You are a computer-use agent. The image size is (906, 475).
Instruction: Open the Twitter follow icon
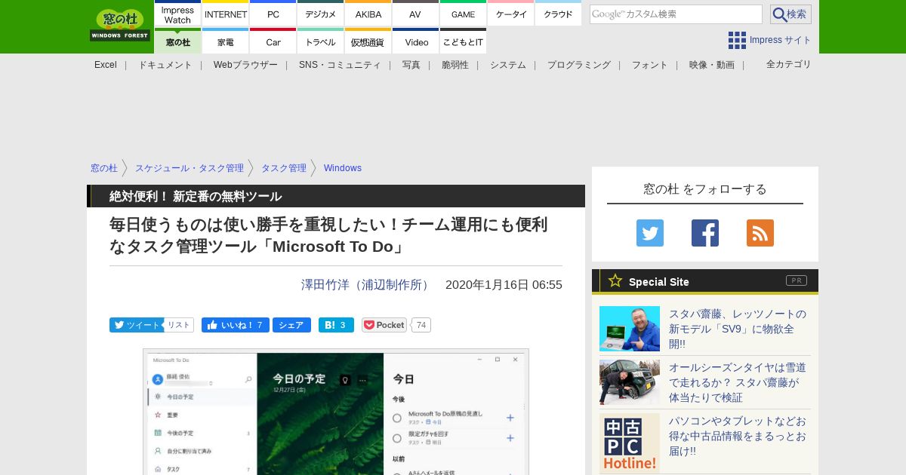click(650, 233)
